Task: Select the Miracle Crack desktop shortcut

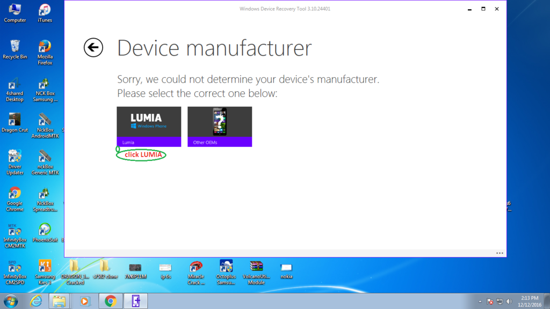Action: [x=196, y=271]
